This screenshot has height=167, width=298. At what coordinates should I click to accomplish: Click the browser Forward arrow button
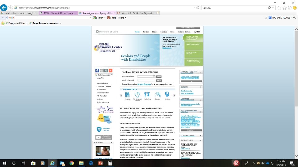[x=11, y=8]
